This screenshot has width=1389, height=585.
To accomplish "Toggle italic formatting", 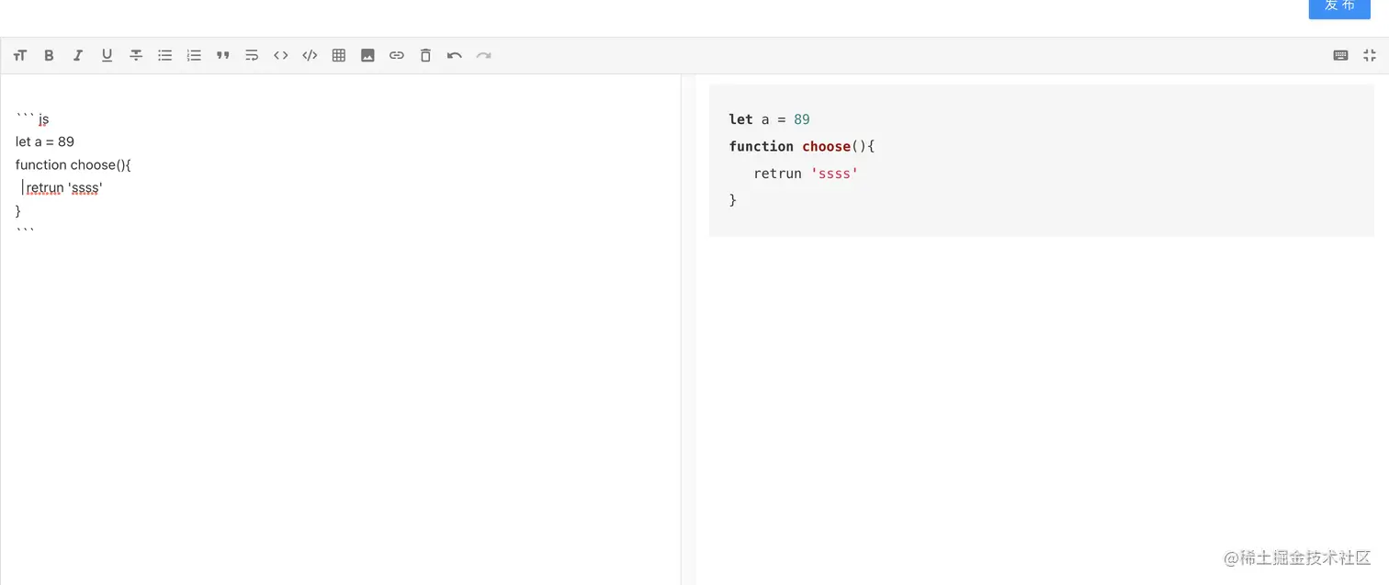I will point(78,55).
